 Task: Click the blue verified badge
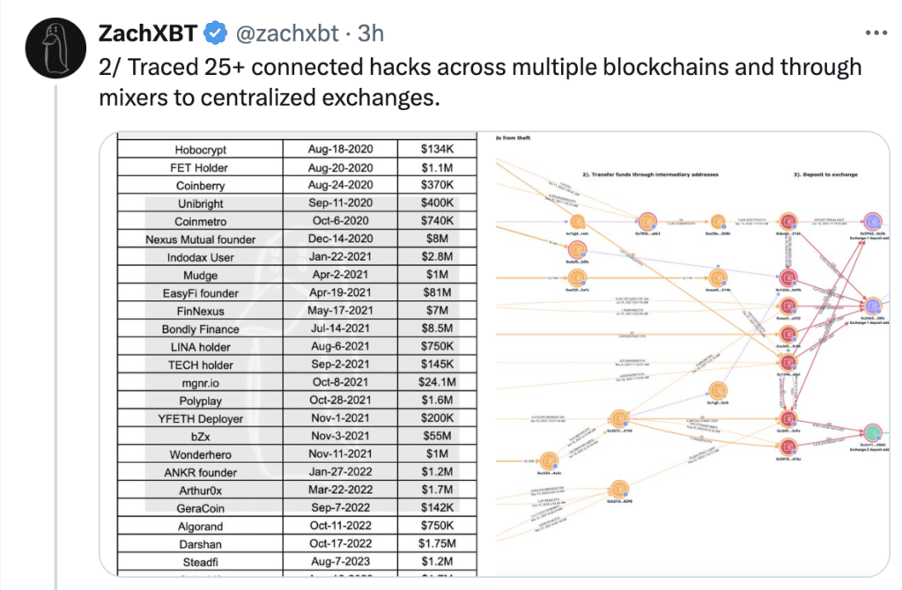(217, 34)
